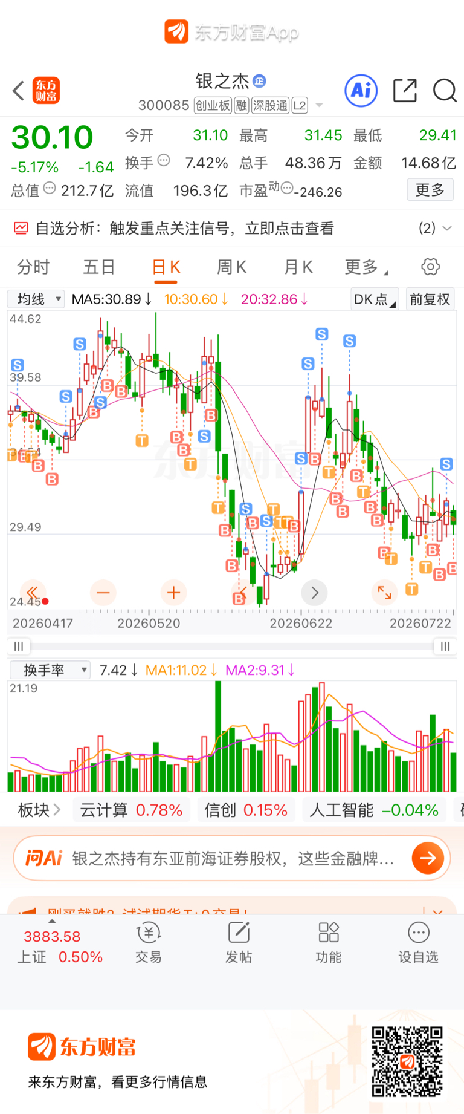Switch to 周K chart tab

[x=232, y=267]
